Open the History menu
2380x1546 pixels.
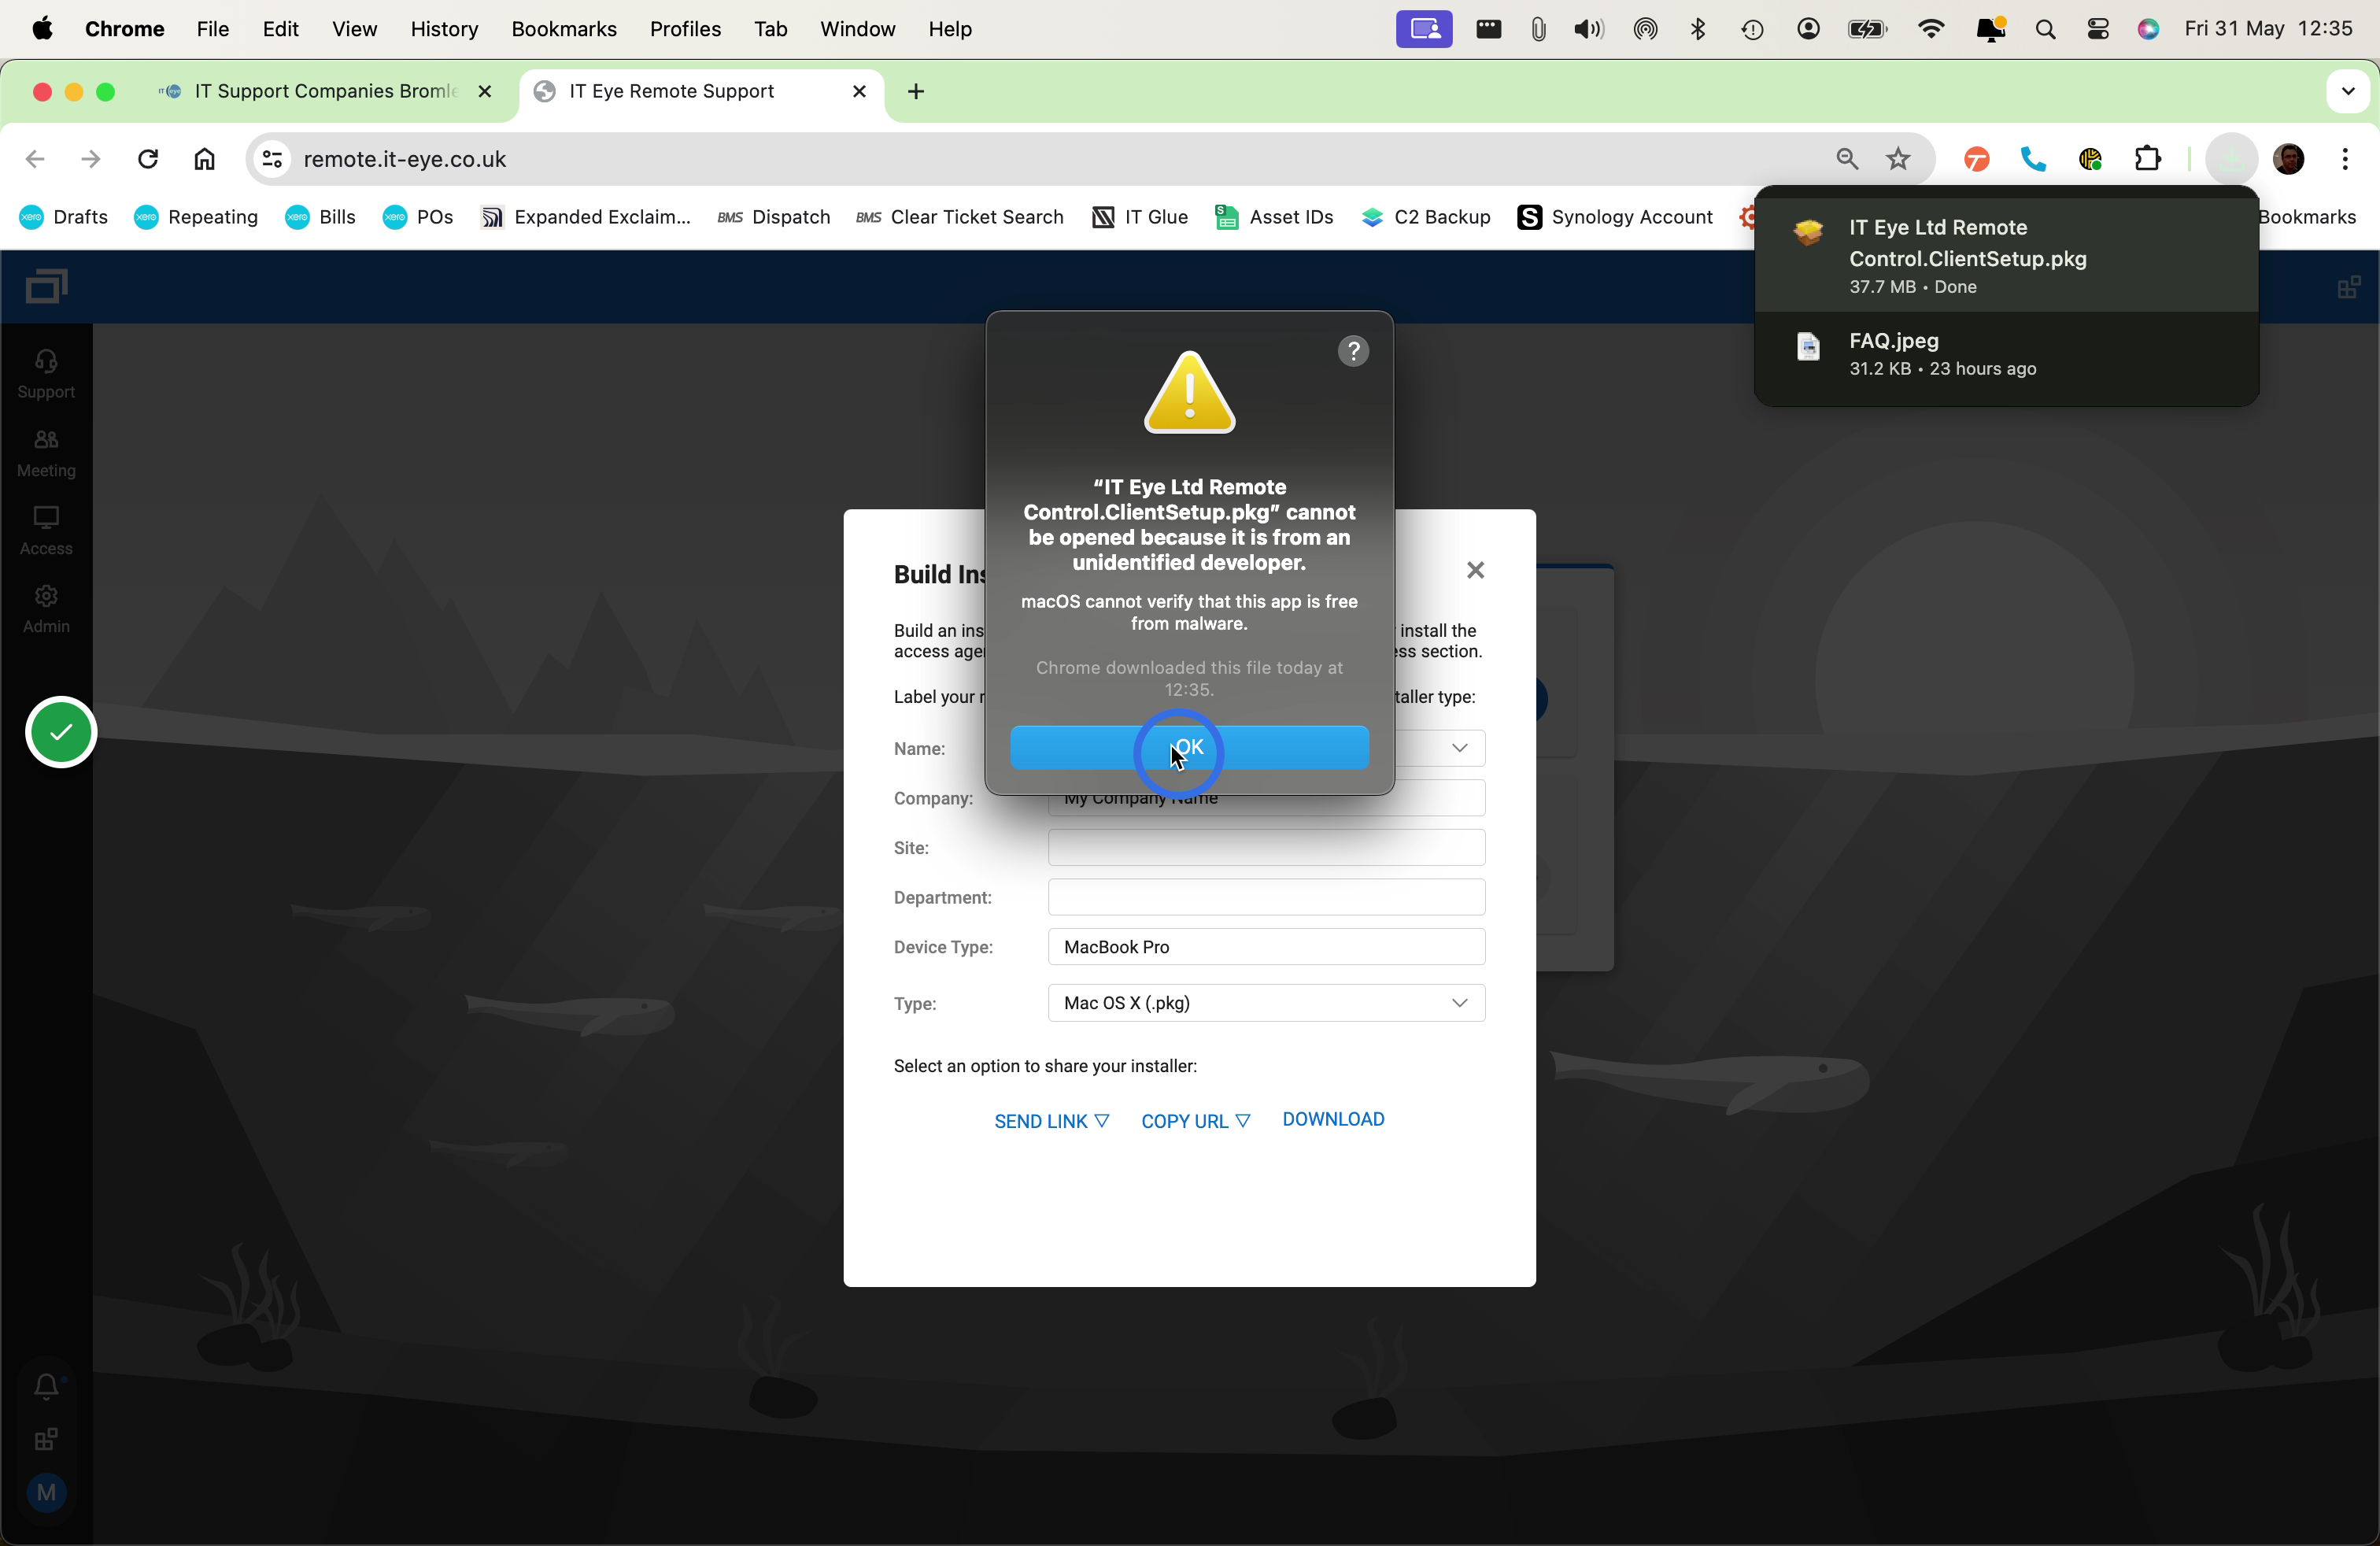click(x=444, y=29)
